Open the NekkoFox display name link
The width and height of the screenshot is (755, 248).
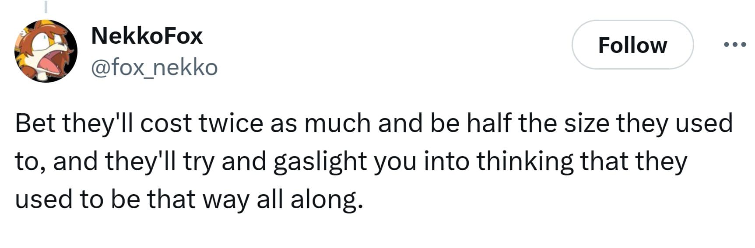147,36
